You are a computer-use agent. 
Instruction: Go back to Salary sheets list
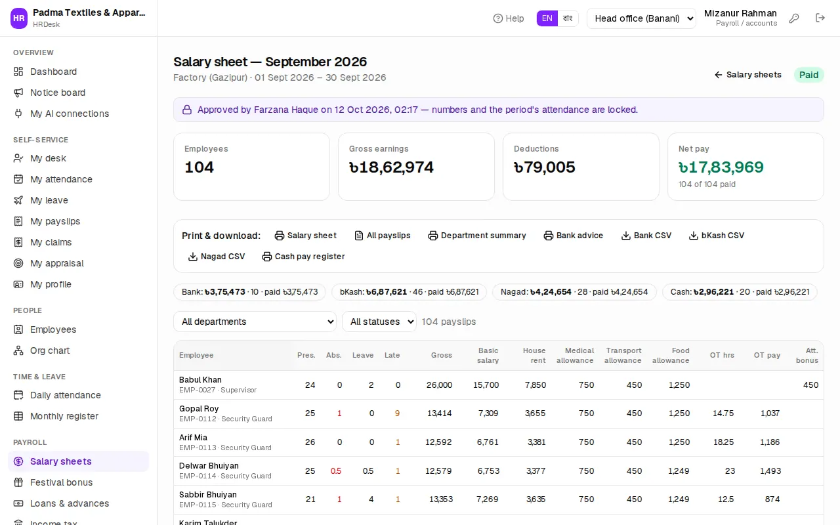tap(747, 75)
